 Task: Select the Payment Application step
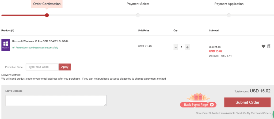[229, 4]
